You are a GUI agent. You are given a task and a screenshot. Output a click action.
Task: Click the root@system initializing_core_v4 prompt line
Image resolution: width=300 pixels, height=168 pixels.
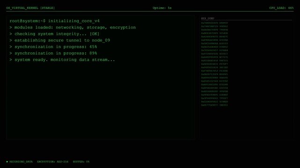point(55,21)
